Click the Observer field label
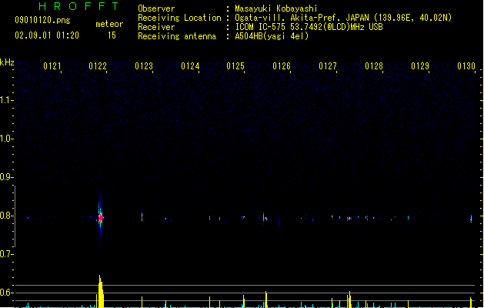484x308 pixels. pyautogui.click(x=156, y=8)
